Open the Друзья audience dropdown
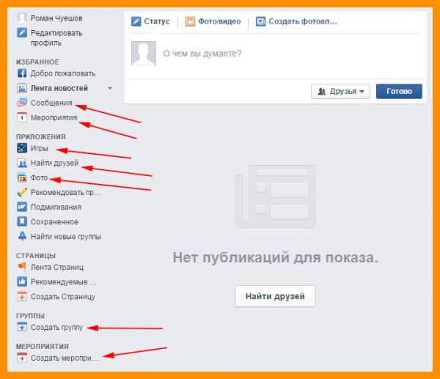Screen dimensions: 440x379 tap(340, 91)
